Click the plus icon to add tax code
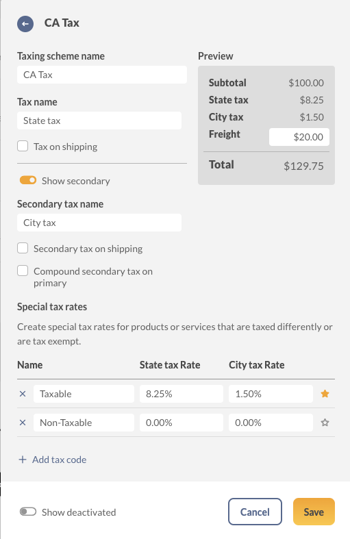The height and width of the screenshot is (539, 350). 23,460
